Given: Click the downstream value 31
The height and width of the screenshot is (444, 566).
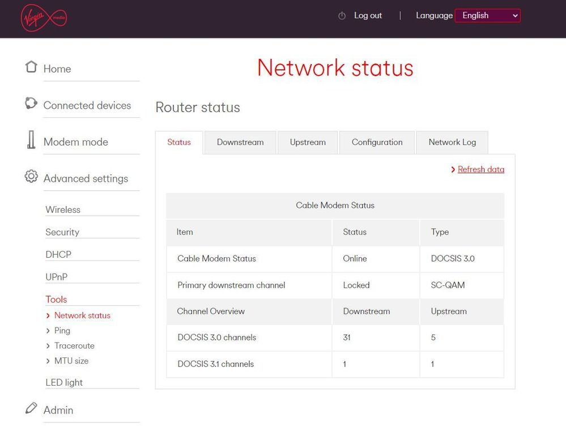Looking at the screenshot, I should pyautogui.click(x=347, y=338).
